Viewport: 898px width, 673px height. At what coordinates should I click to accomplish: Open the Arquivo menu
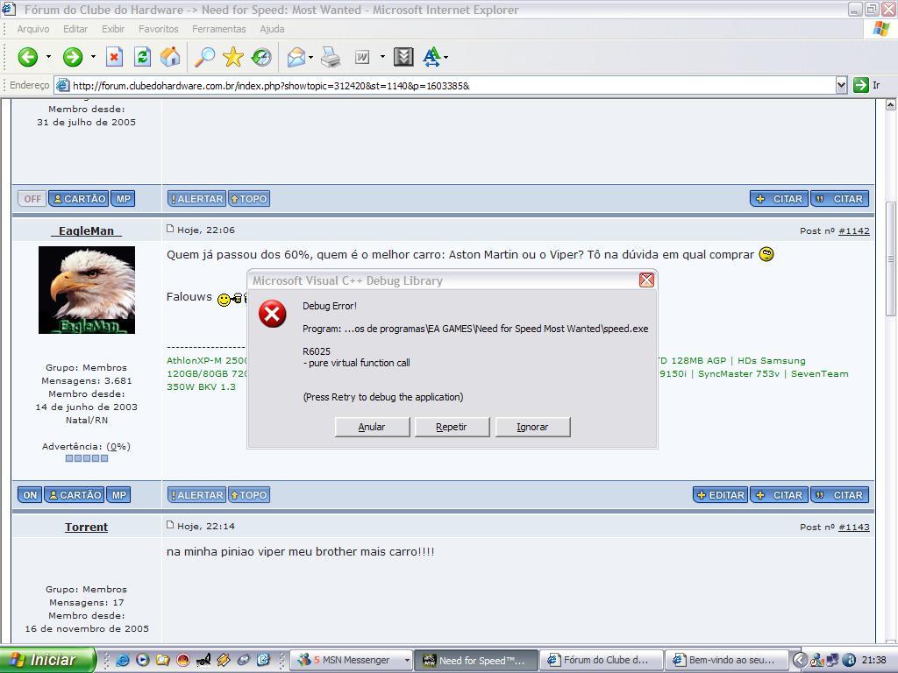click(x=33, y=29)
